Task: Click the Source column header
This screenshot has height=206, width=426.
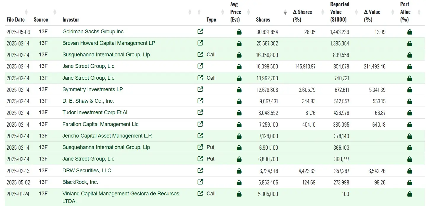Action: pos(41,19)
